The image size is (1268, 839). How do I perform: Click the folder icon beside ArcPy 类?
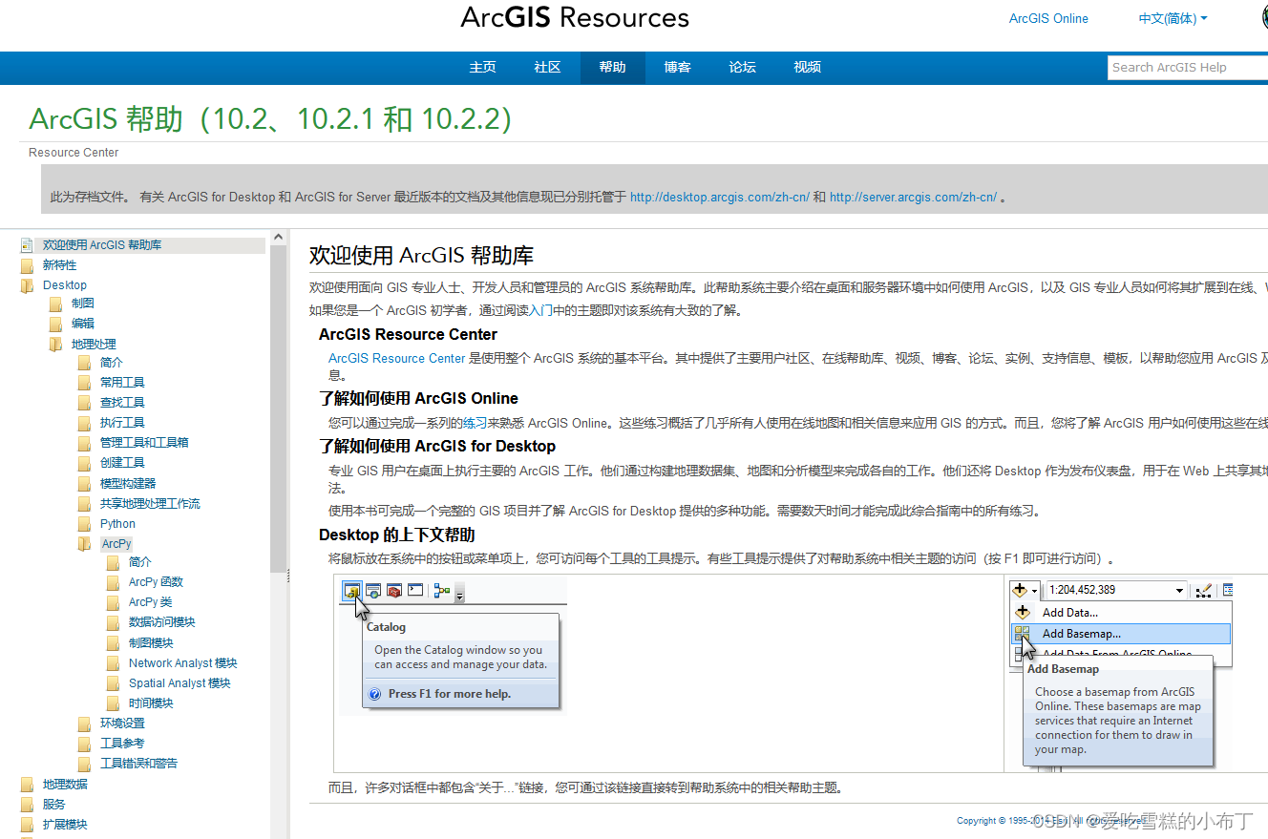pyautogui.click(x=113, y=602)
